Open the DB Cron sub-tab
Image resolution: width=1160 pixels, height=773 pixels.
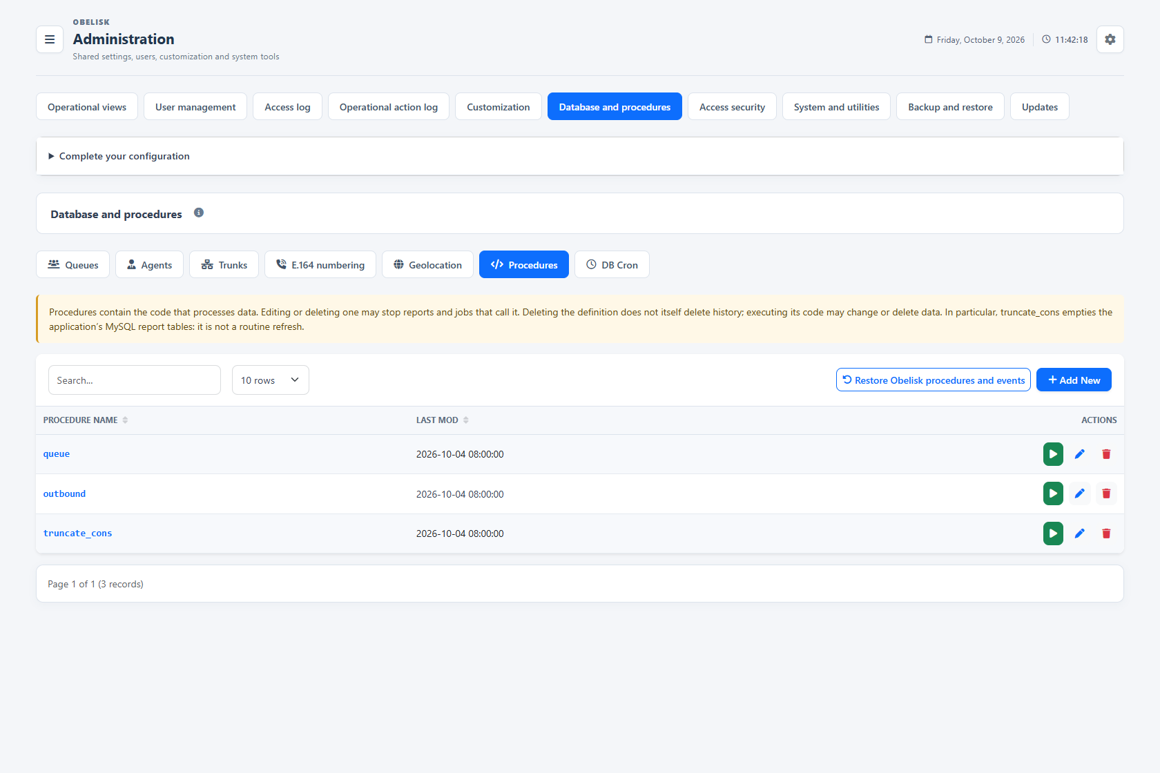pos(612,264)
